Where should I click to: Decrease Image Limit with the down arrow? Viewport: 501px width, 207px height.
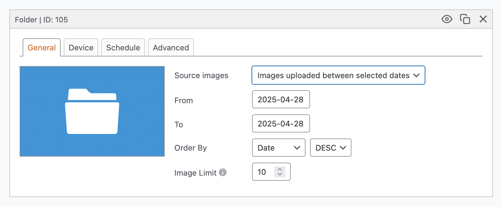280,174
